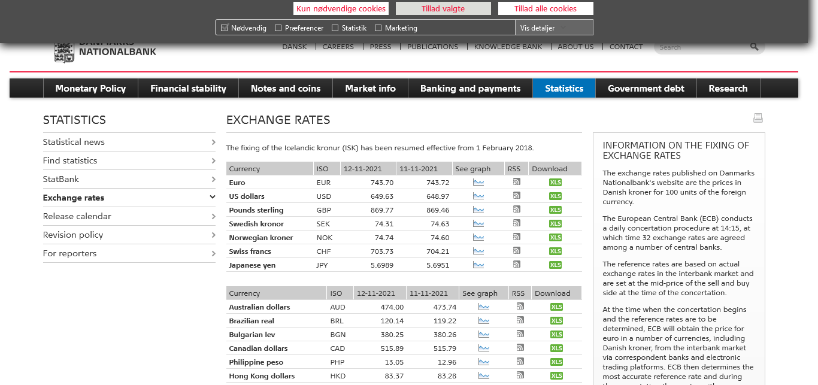Download Japanese yen XLS spreadsheet
Screen dimensions: 818x385
tap(555, 265)
